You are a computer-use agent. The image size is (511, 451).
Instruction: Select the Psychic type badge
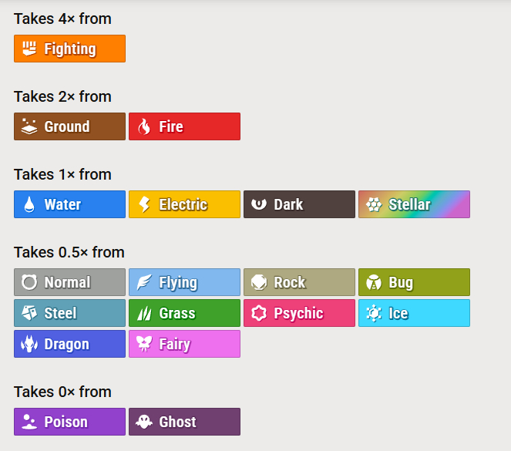pyautogui.click(x=299, y=313)
